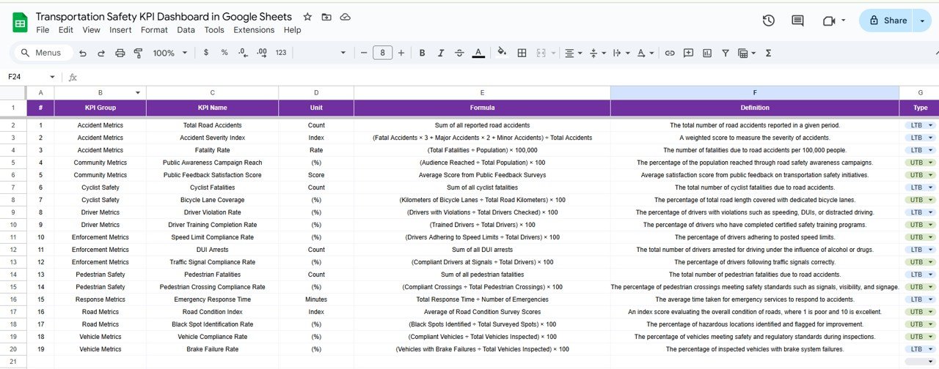The height and width of the screenshot is (369, 939).
Task: View the cloud save status icon
Action: click(345, 17)
